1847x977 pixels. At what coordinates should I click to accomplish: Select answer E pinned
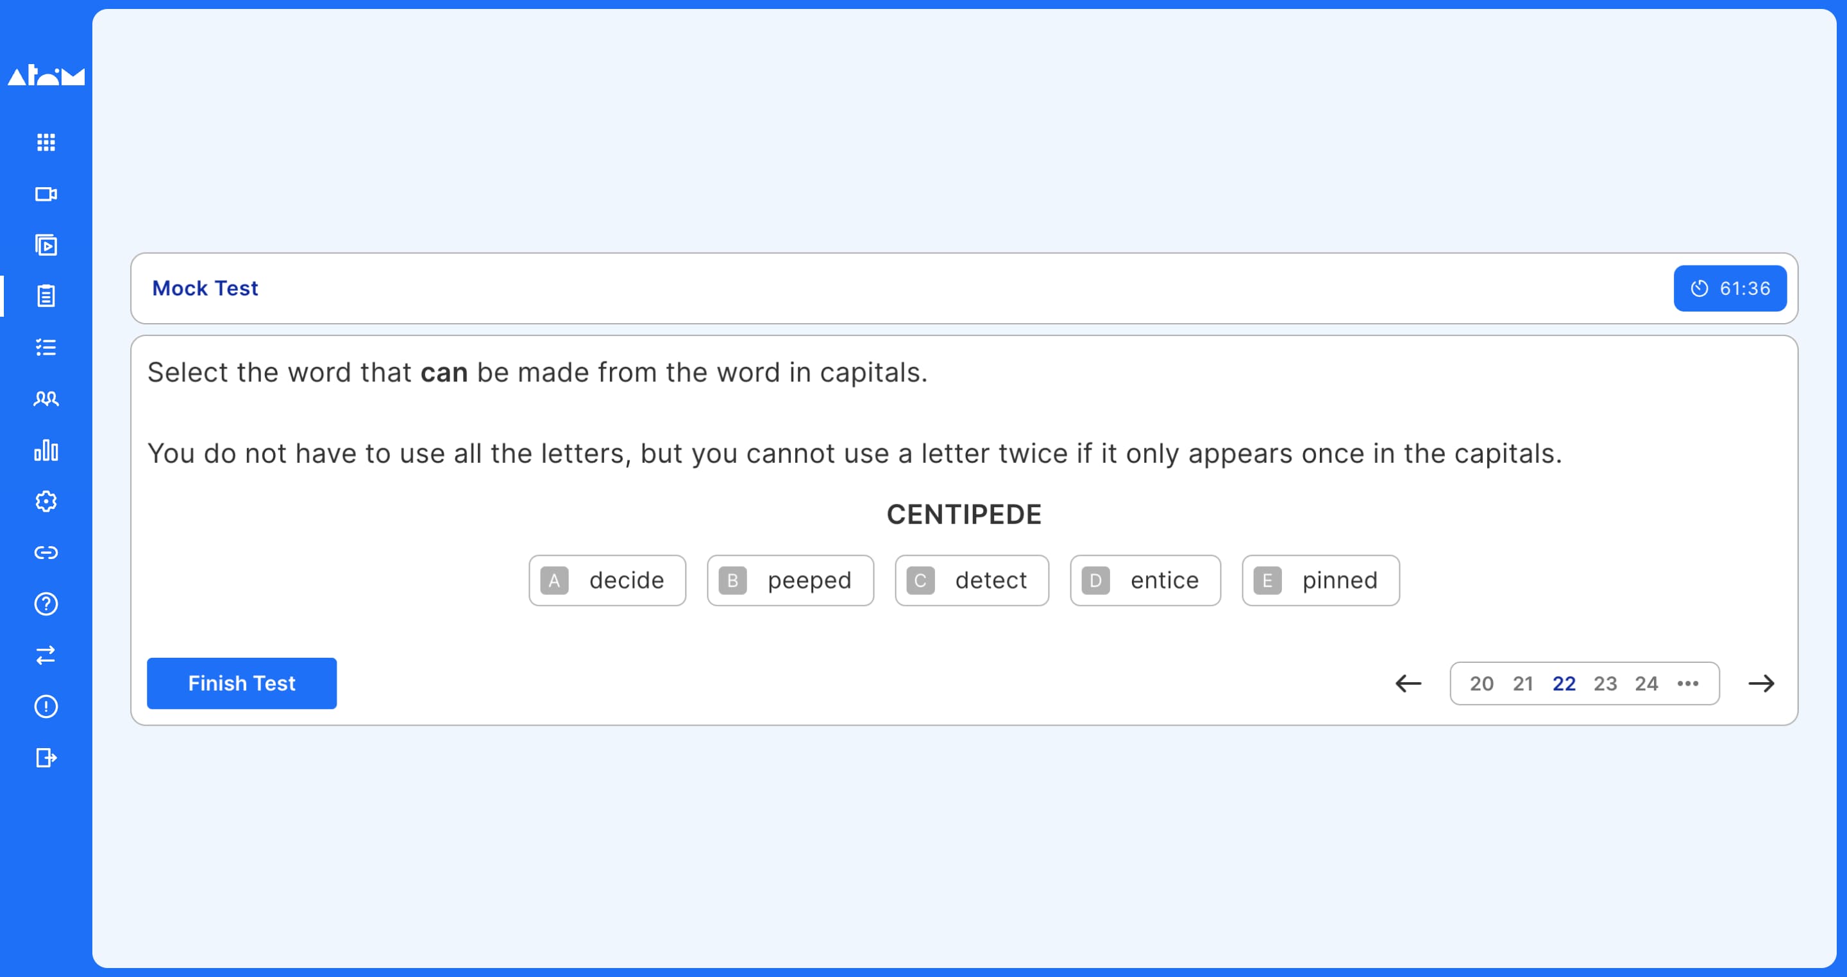[1320, 580]
